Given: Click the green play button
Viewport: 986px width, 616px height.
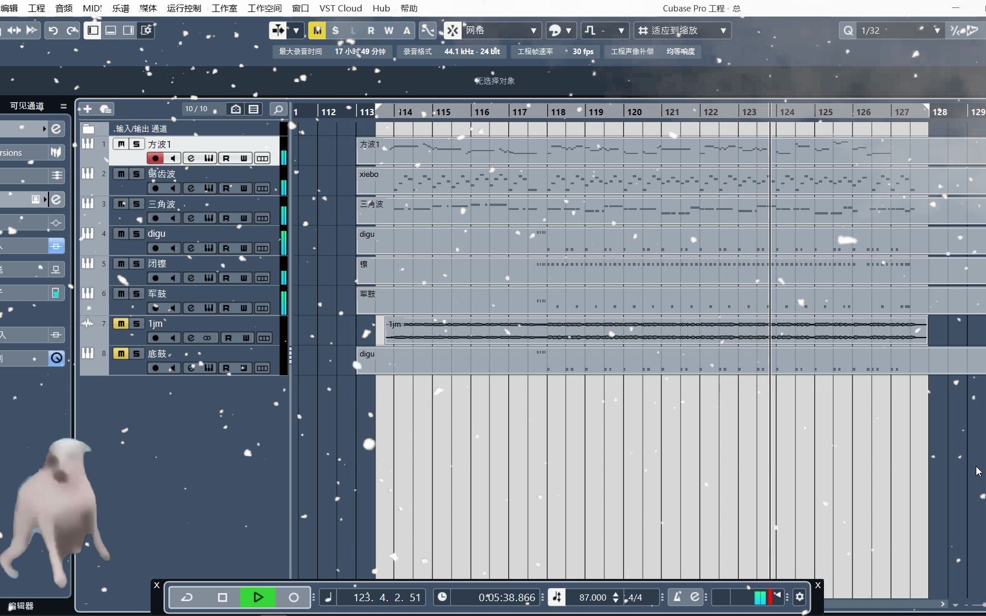Looking at the screenshot, I should (x=258, y=597).
